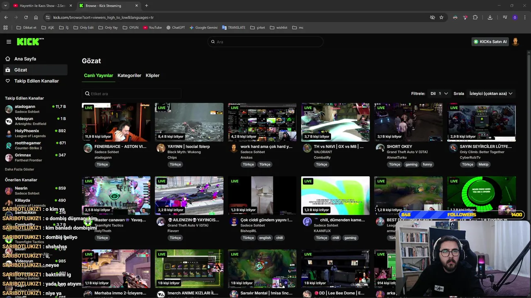Expand Daha Fazla Göster in followed channels

(x=19, y=169)
